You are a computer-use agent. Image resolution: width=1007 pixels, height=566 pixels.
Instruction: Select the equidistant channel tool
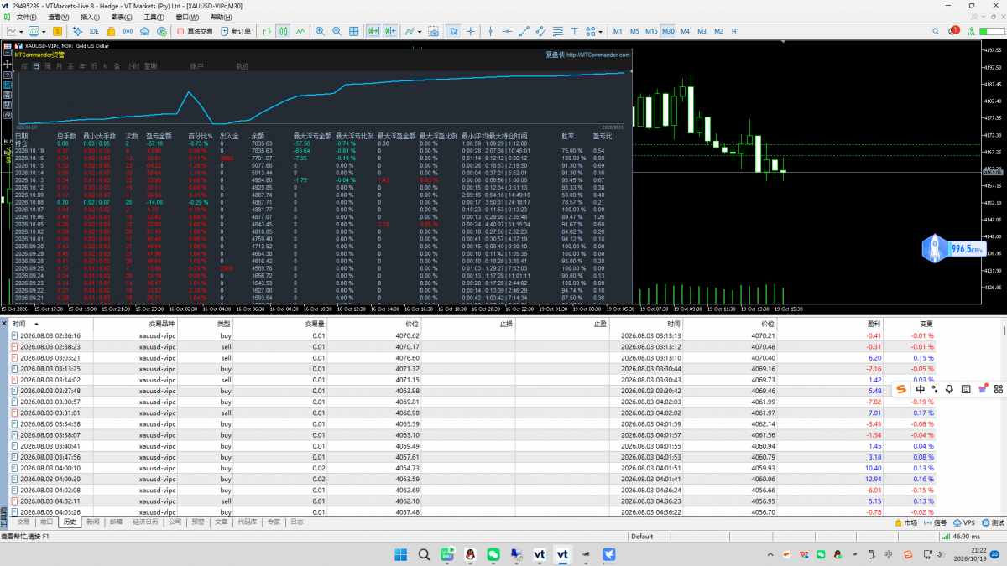[x=540, y=31]
